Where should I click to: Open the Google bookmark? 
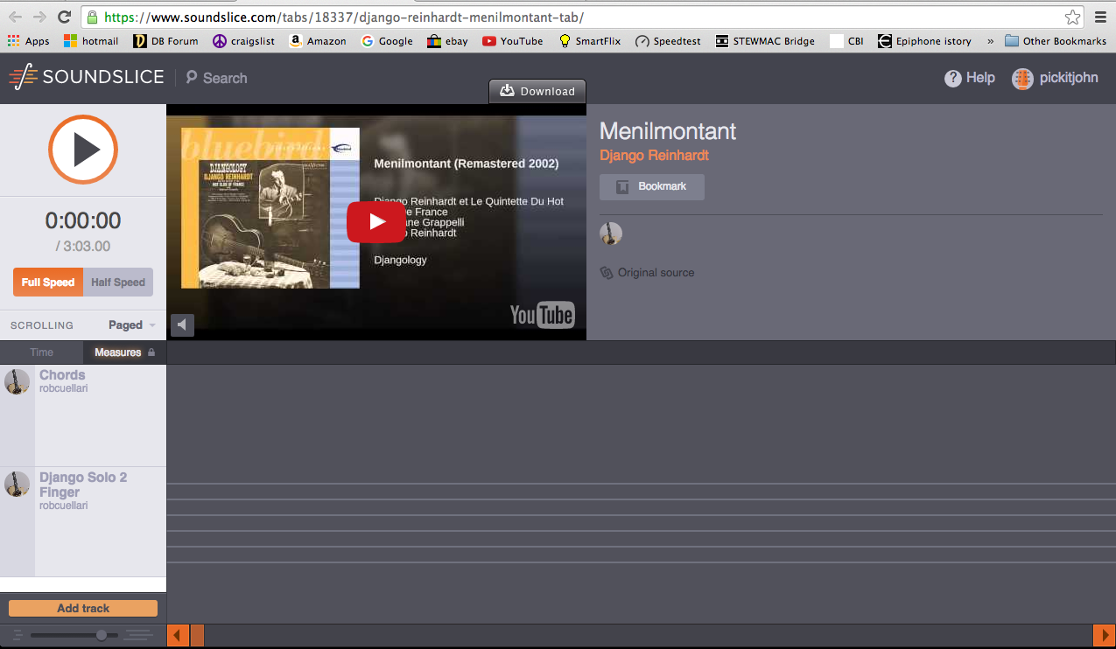click(x=386, y=41)
